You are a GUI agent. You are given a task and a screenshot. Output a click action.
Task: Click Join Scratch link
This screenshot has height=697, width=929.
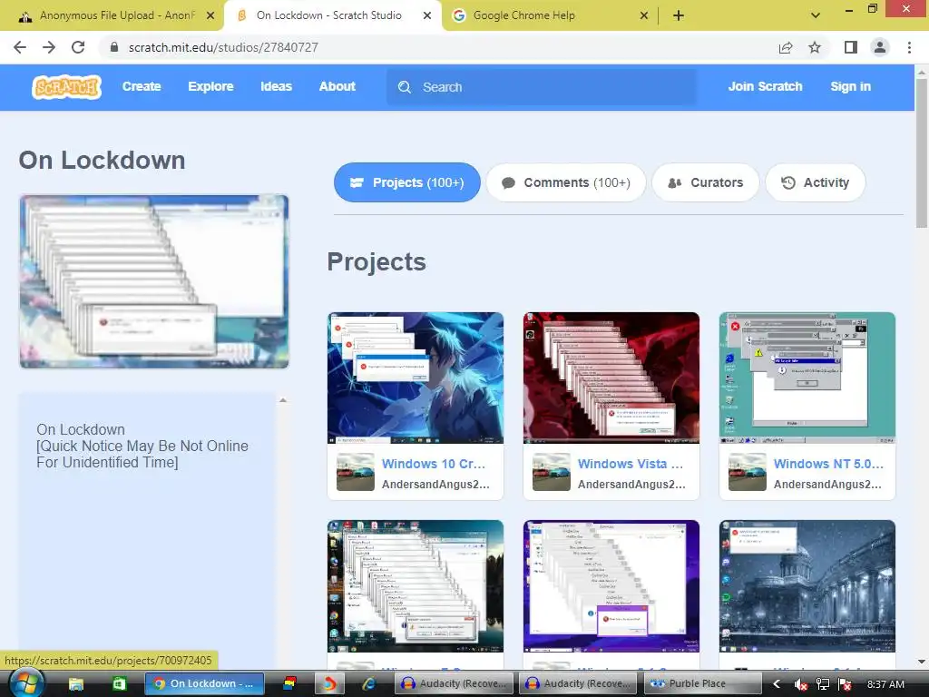[765, 86]
